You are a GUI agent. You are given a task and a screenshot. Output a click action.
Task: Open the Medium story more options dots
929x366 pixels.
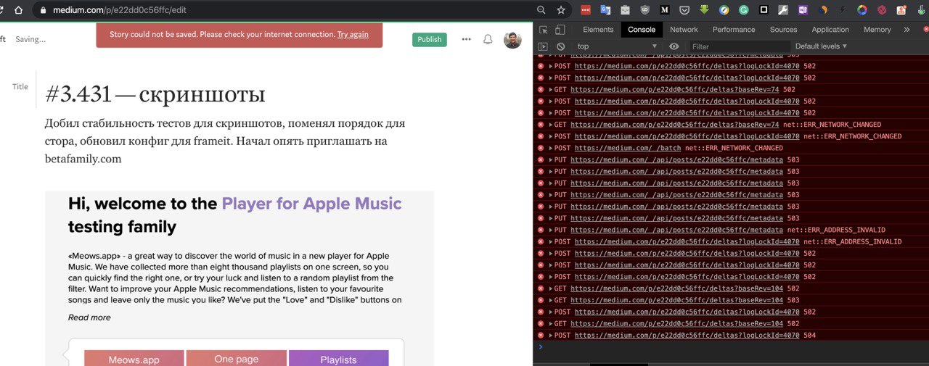(x=466, y=39)
